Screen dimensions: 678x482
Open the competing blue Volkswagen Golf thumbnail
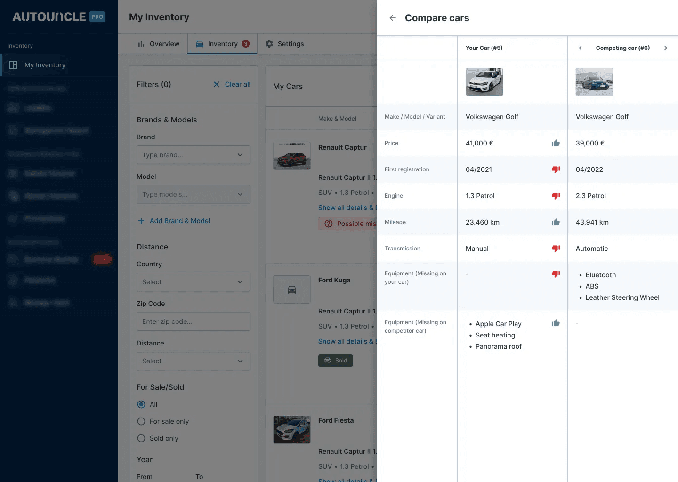595,82
